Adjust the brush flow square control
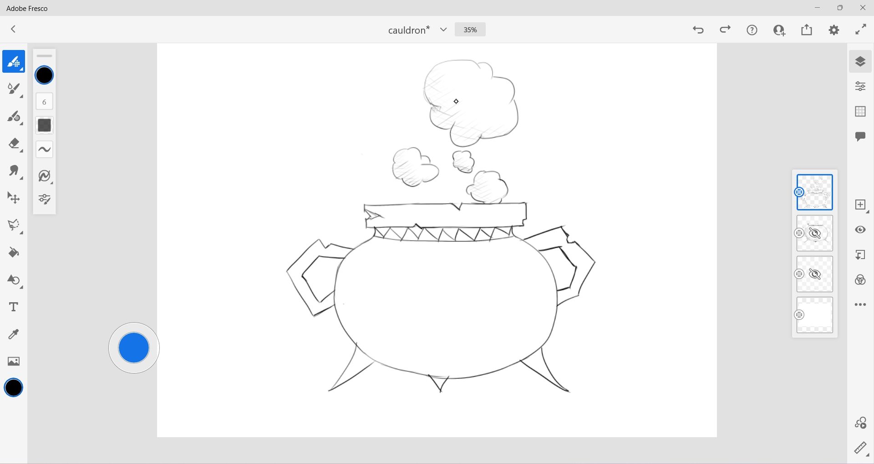 (x=44, y=125)
